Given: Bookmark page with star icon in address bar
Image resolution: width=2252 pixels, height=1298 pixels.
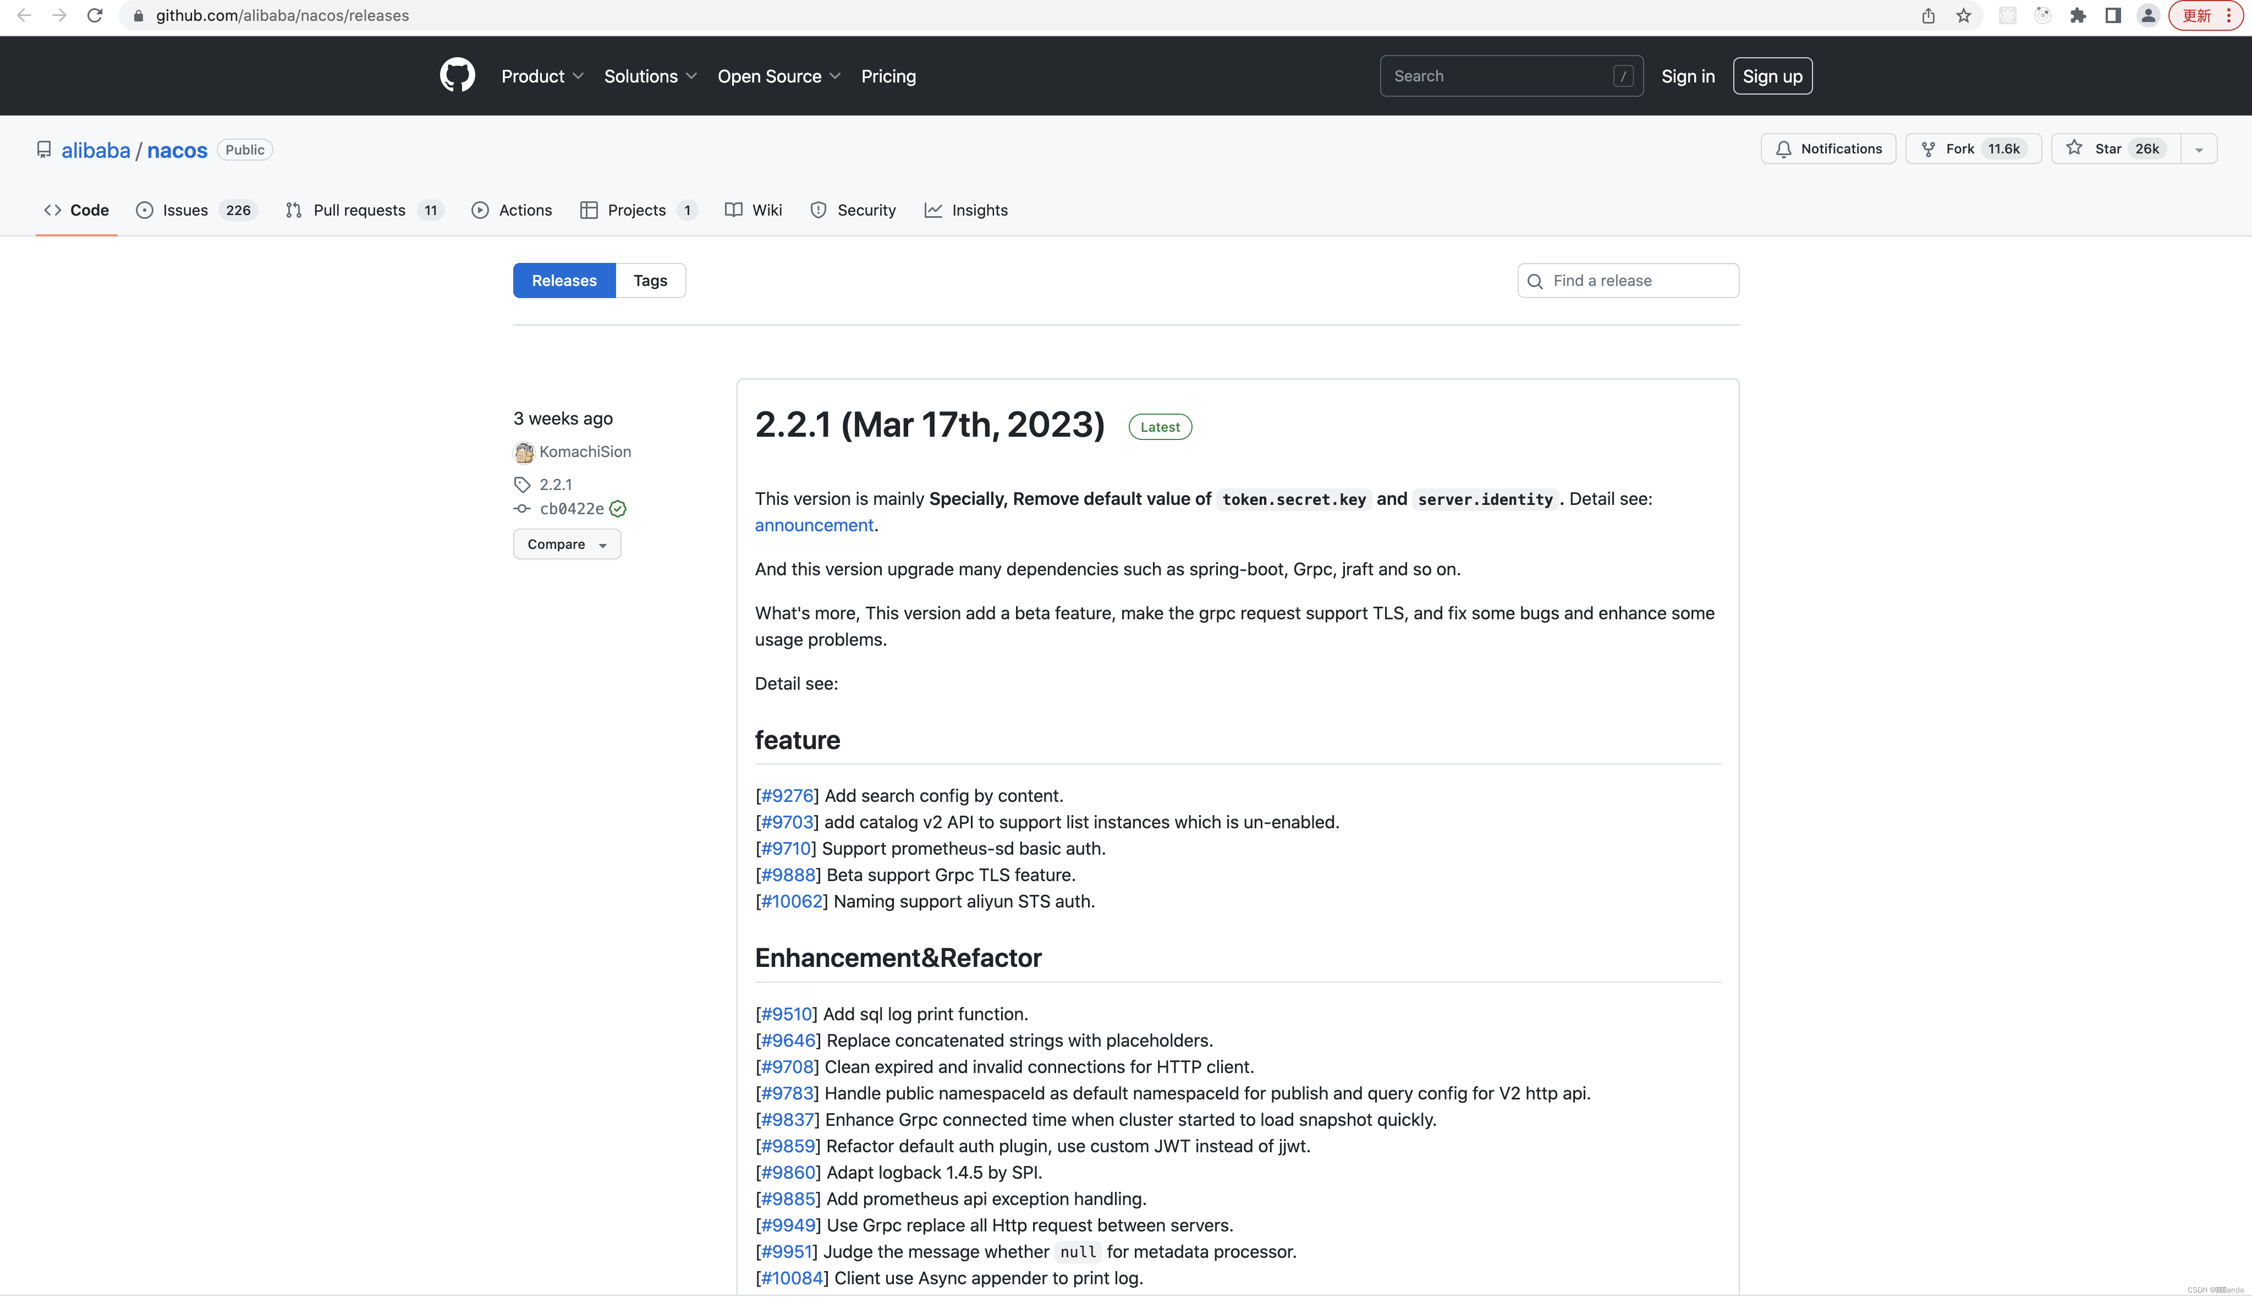Looking at the screenshot, I should tap(1964, 15).
